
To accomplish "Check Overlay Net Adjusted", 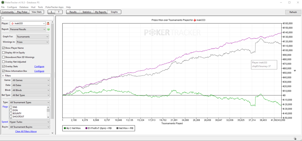I will coord(3,62).
